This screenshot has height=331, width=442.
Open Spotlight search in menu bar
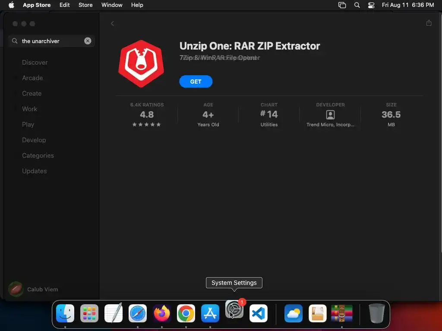[357, 5]
